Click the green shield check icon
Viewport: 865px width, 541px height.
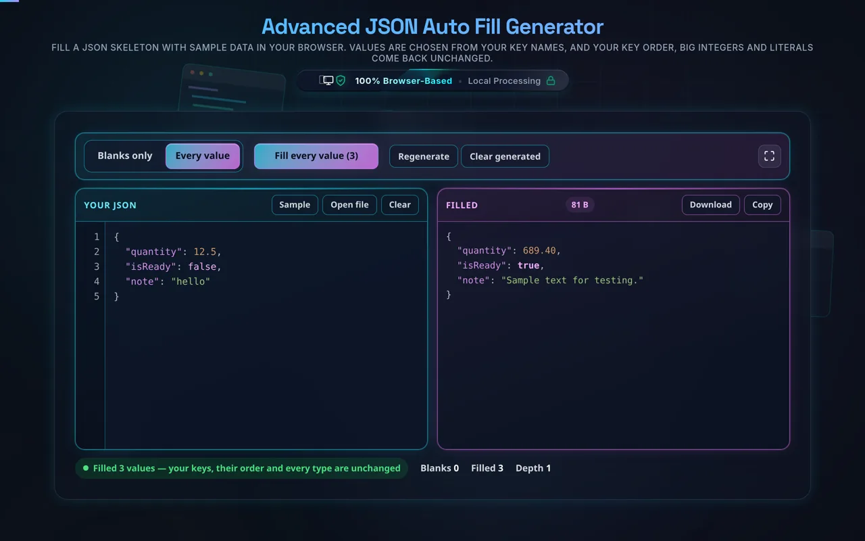pyautogui.click(x=341, y=80)
